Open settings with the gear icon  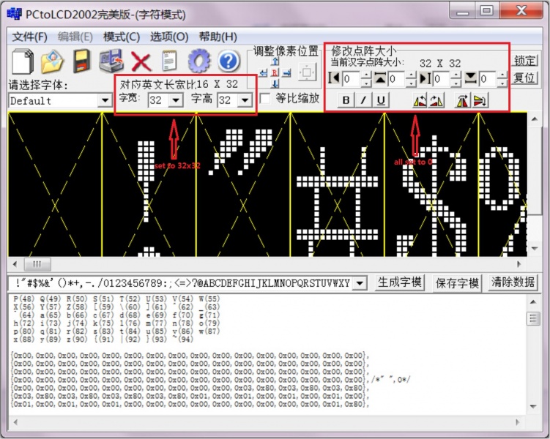coord(198,61)
